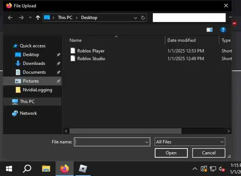The height and width of the screenshot is (176, 241).
Task: Open the All Files type filter dropdown
Action: tap(190, 142)
